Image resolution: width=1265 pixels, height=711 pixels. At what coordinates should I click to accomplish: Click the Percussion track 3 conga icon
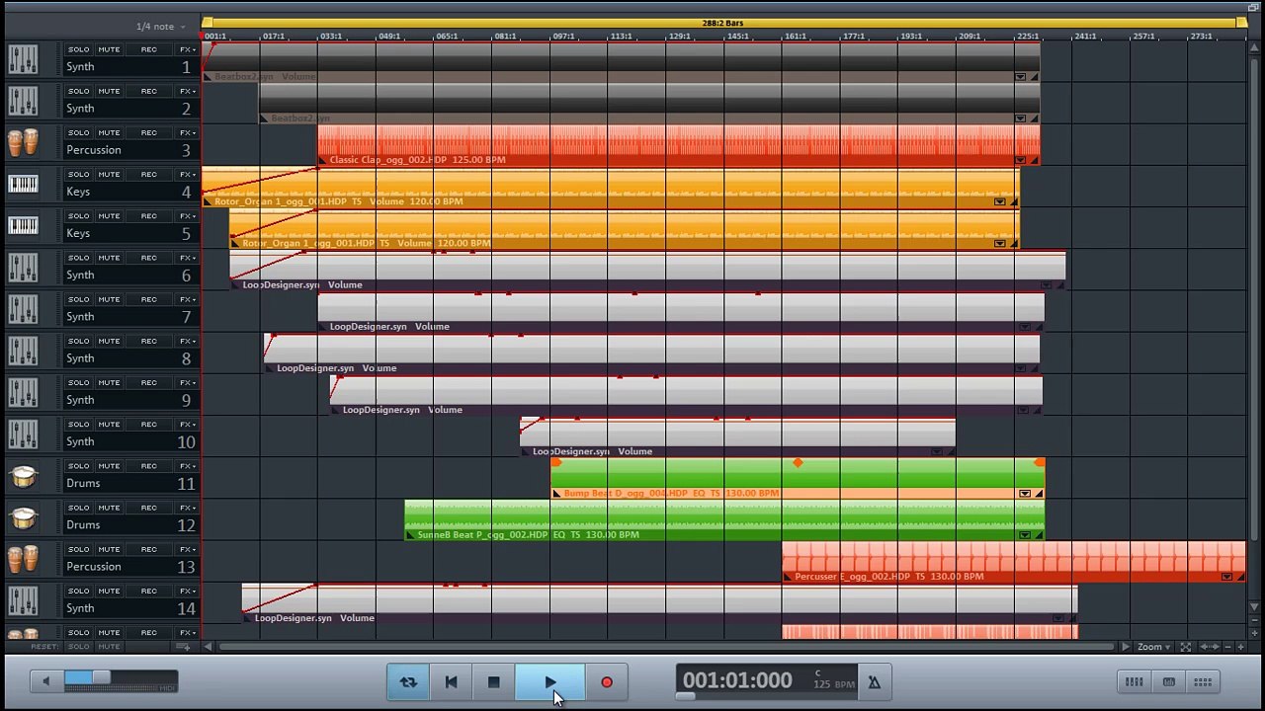pos(23,143)
